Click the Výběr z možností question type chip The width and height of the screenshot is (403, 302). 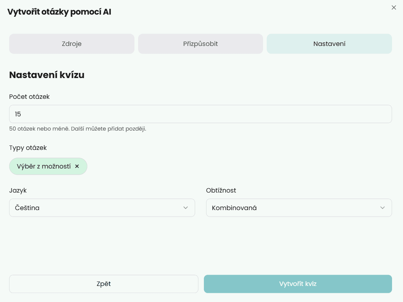point(44,166)
